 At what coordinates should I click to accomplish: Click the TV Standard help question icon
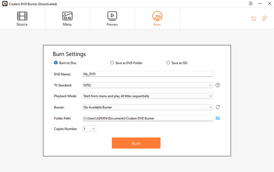pos(218,85)
